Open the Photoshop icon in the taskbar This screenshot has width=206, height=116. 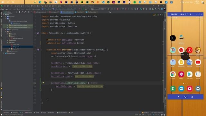pyautogui.click(x=119, y=2)
